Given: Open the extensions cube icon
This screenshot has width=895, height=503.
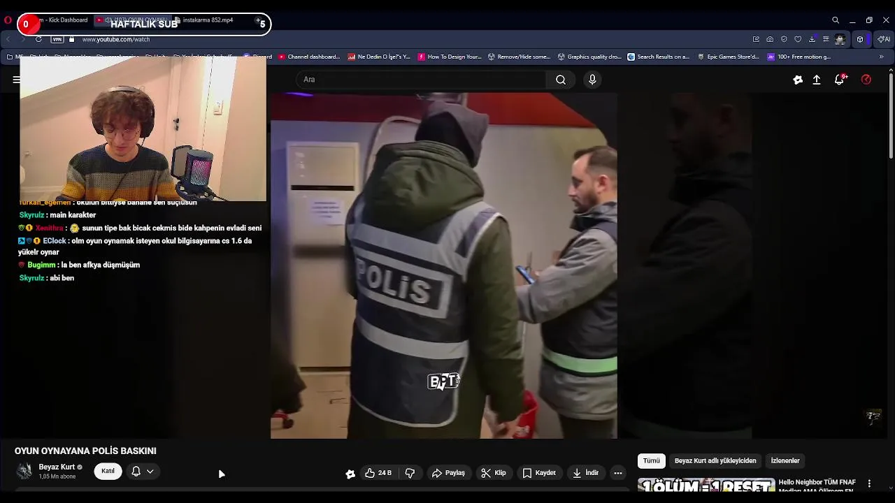Looking at the screenshot, I should click(x=860, y=39).
